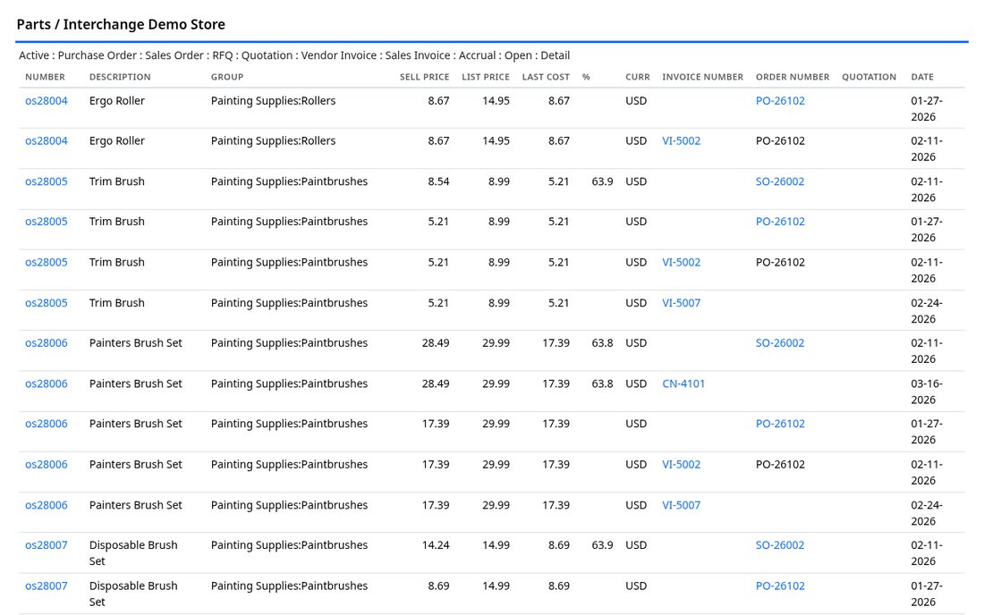Click the DESCRIPTION column header

point(120,77)
